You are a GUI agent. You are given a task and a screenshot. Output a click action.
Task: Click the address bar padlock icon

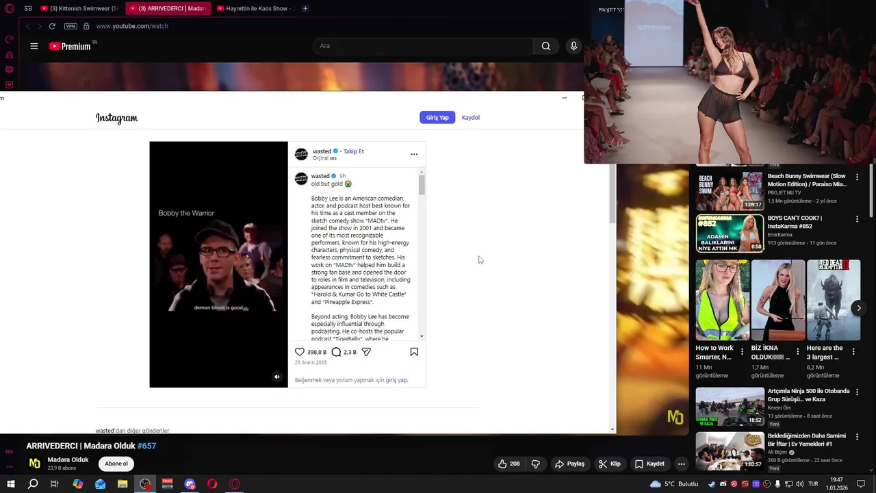pyautogui.click(x=86, y=26)
